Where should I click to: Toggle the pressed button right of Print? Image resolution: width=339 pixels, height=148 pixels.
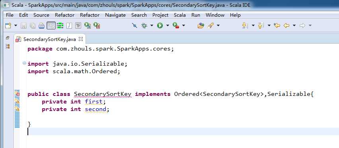point(51,26)
